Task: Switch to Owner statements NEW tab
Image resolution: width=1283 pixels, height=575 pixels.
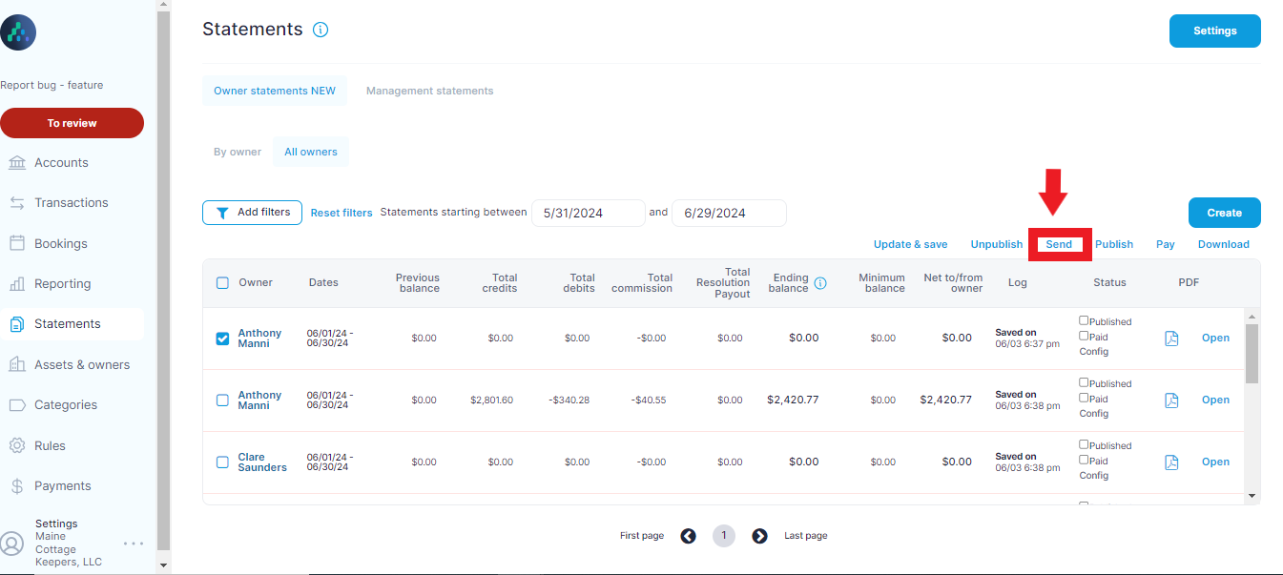Action: click(275, 92)
